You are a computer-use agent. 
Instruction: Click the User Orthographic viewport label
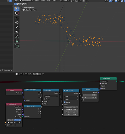click(28, 8)
